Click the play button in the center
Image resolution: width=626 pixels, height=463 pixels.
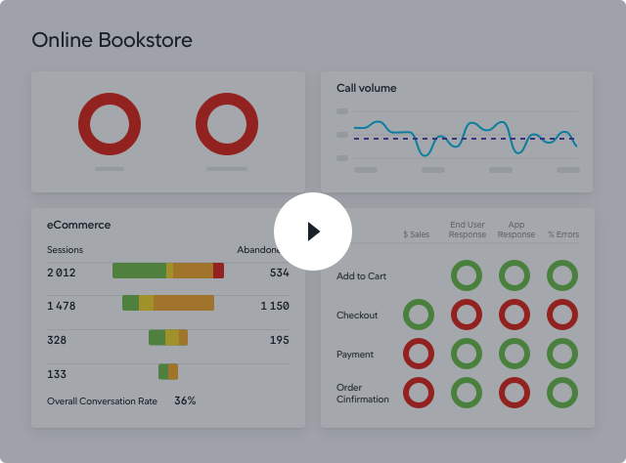[312, 231]
